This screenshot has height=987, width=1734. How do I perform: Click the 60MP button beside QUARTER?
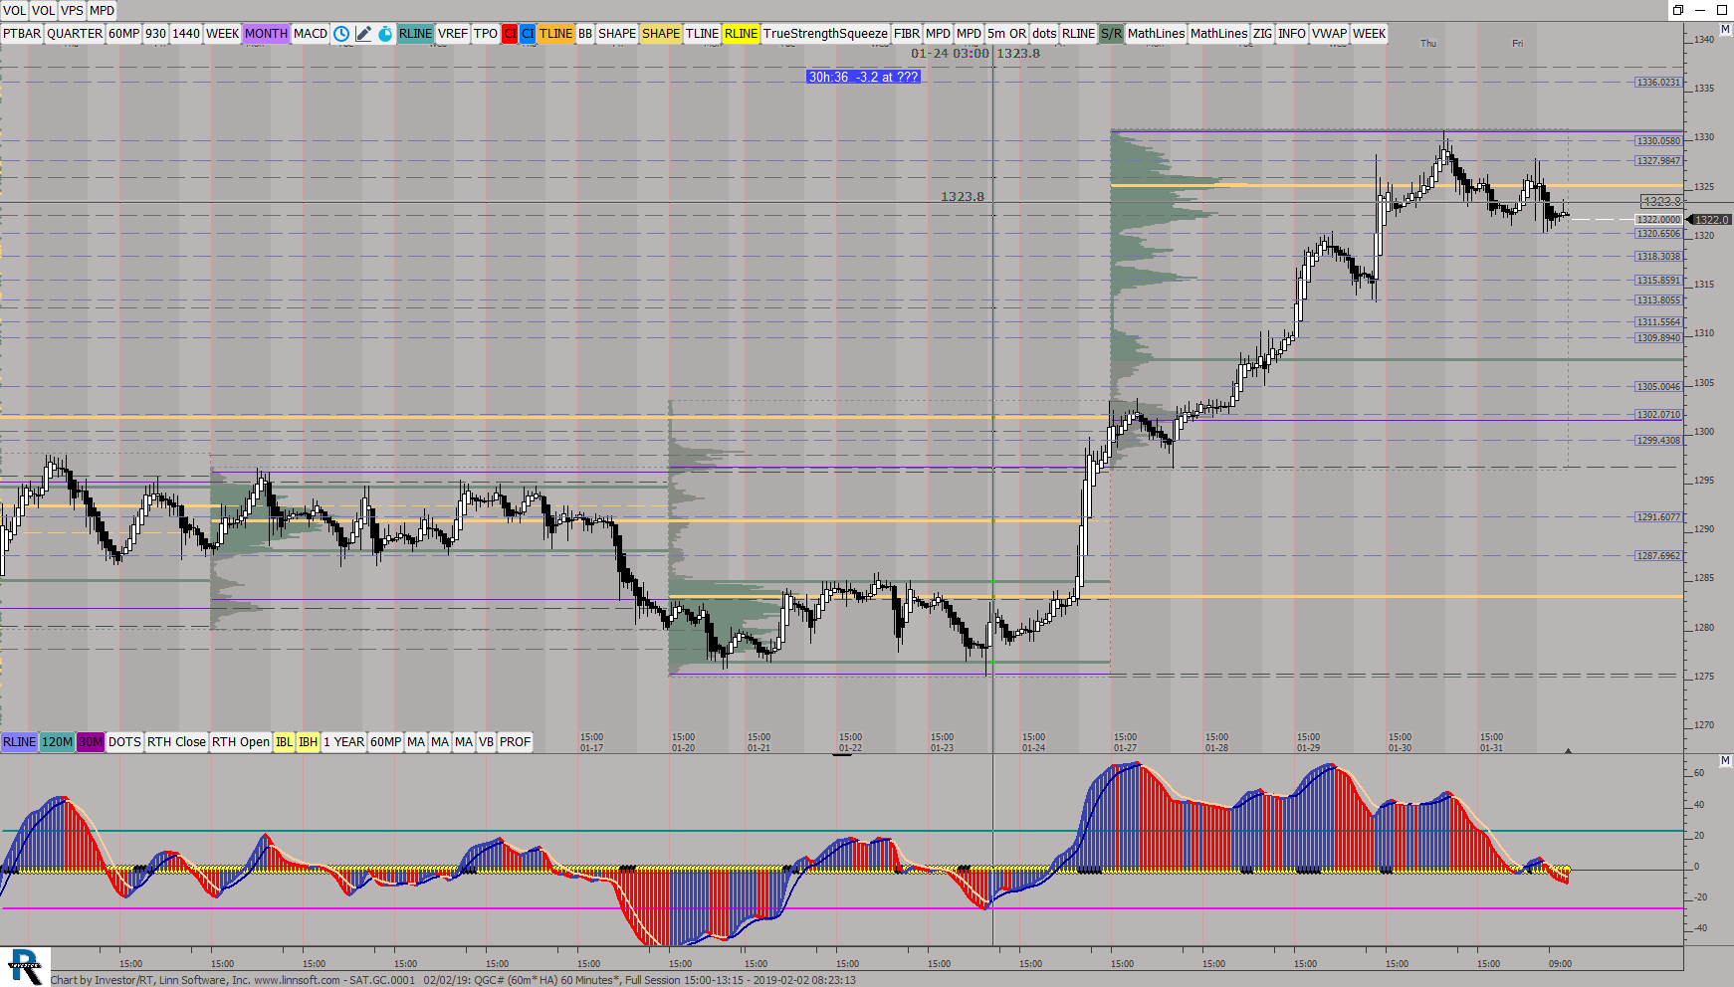(x=124, y=34)
